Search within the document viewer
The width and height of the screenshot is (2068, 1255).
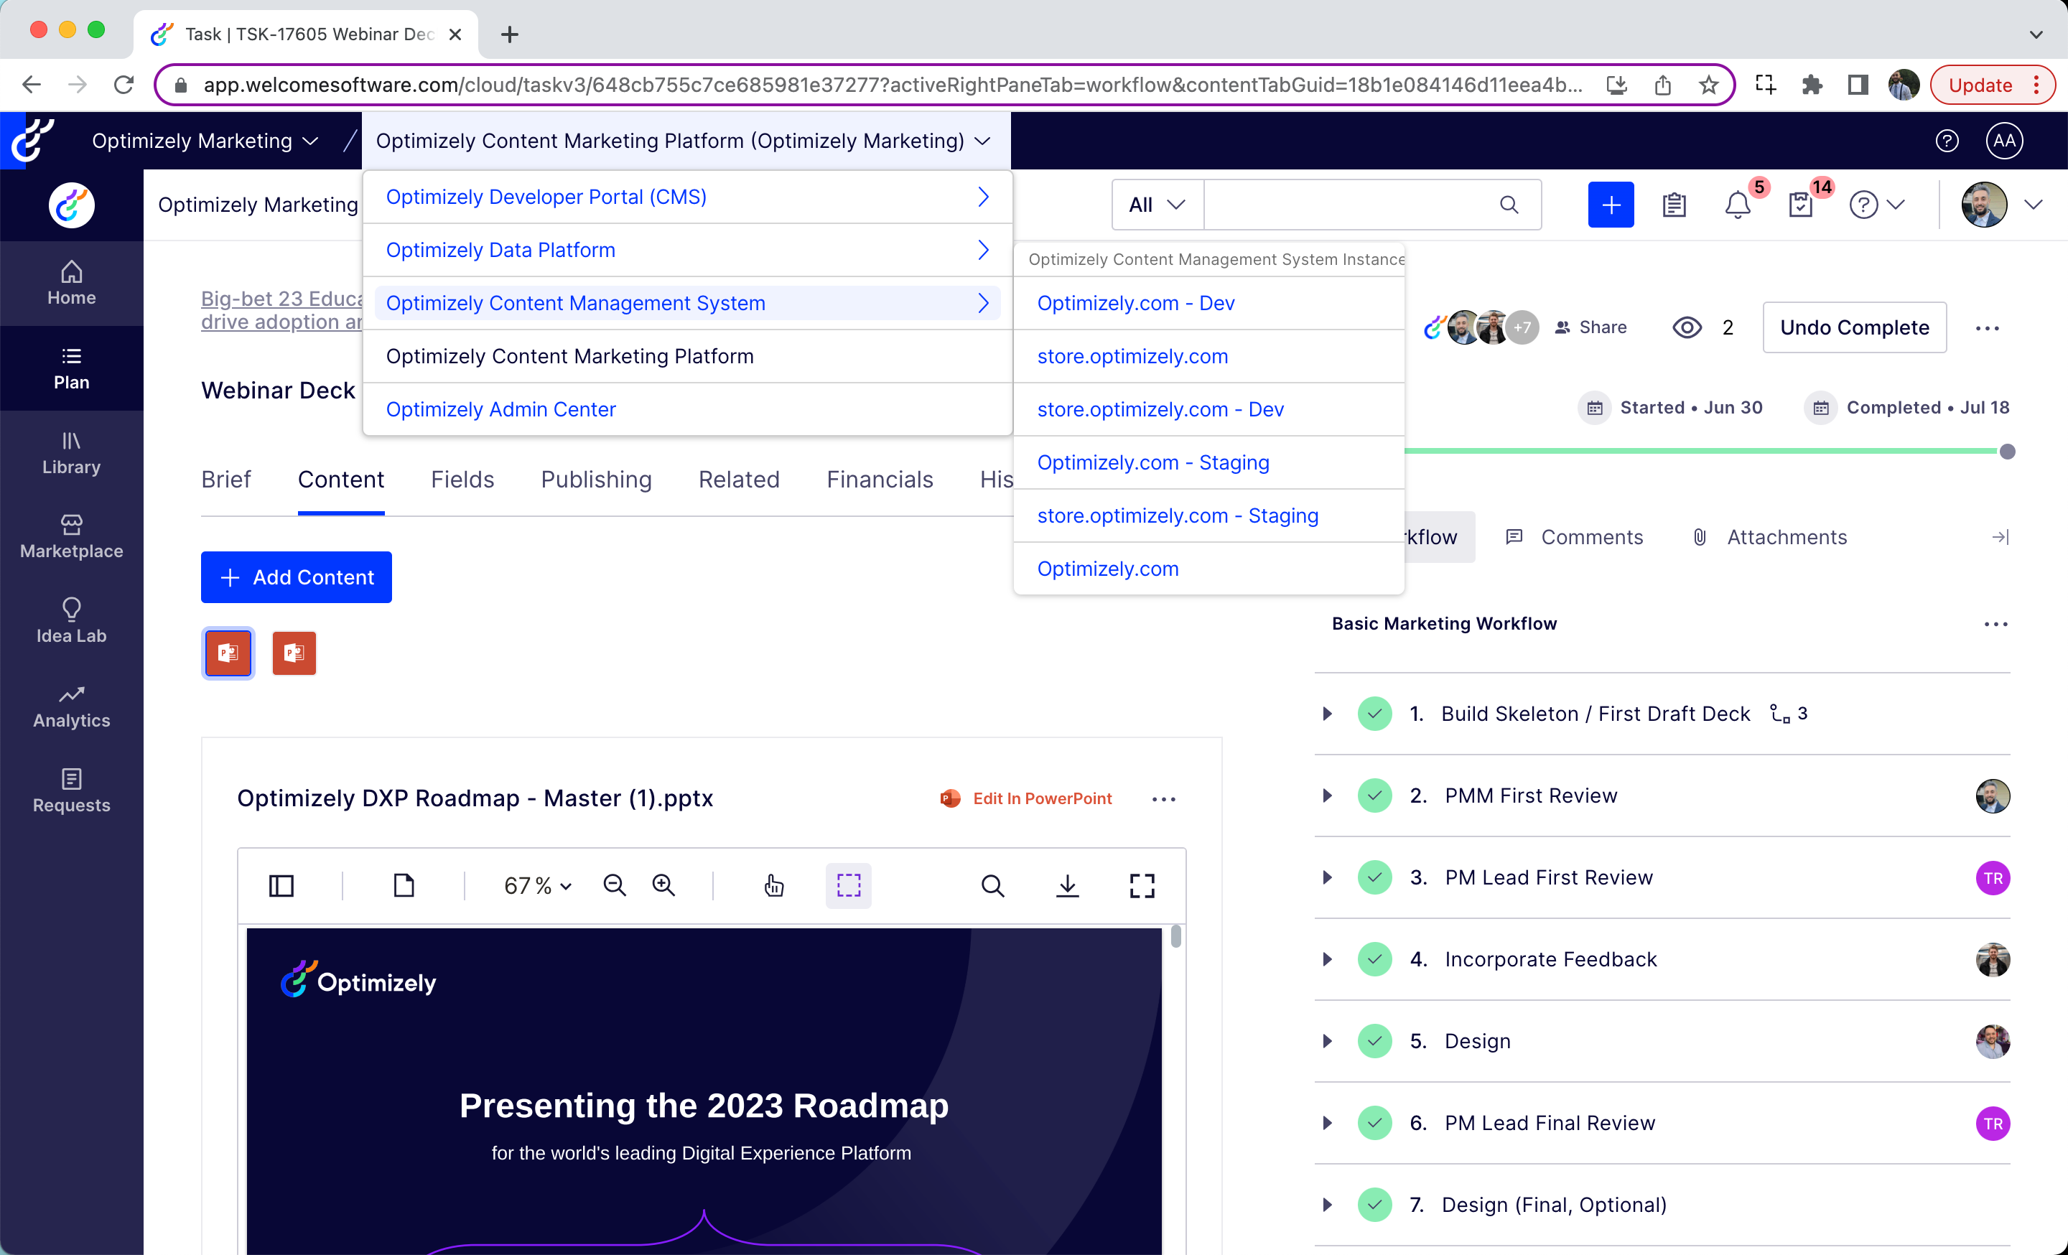(992, 885)
